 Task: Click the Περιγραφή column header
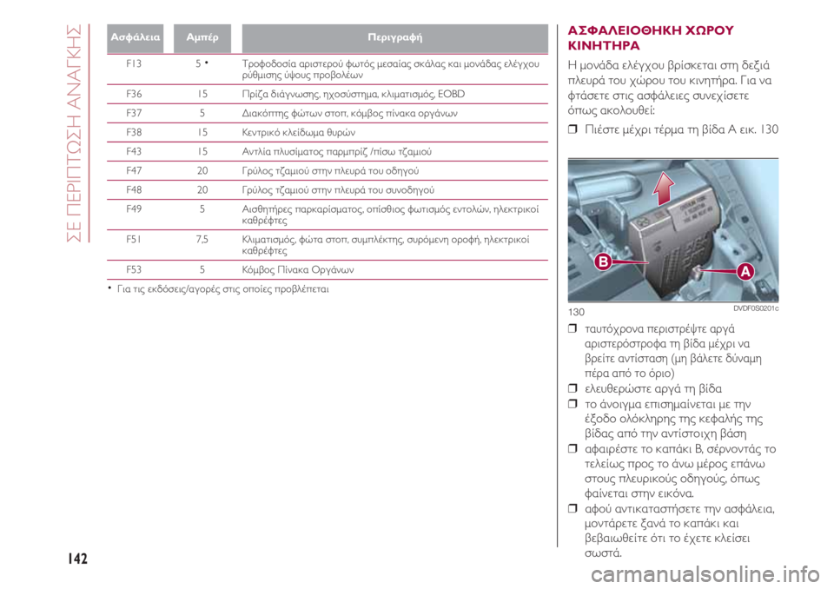(x=394, y=37)
